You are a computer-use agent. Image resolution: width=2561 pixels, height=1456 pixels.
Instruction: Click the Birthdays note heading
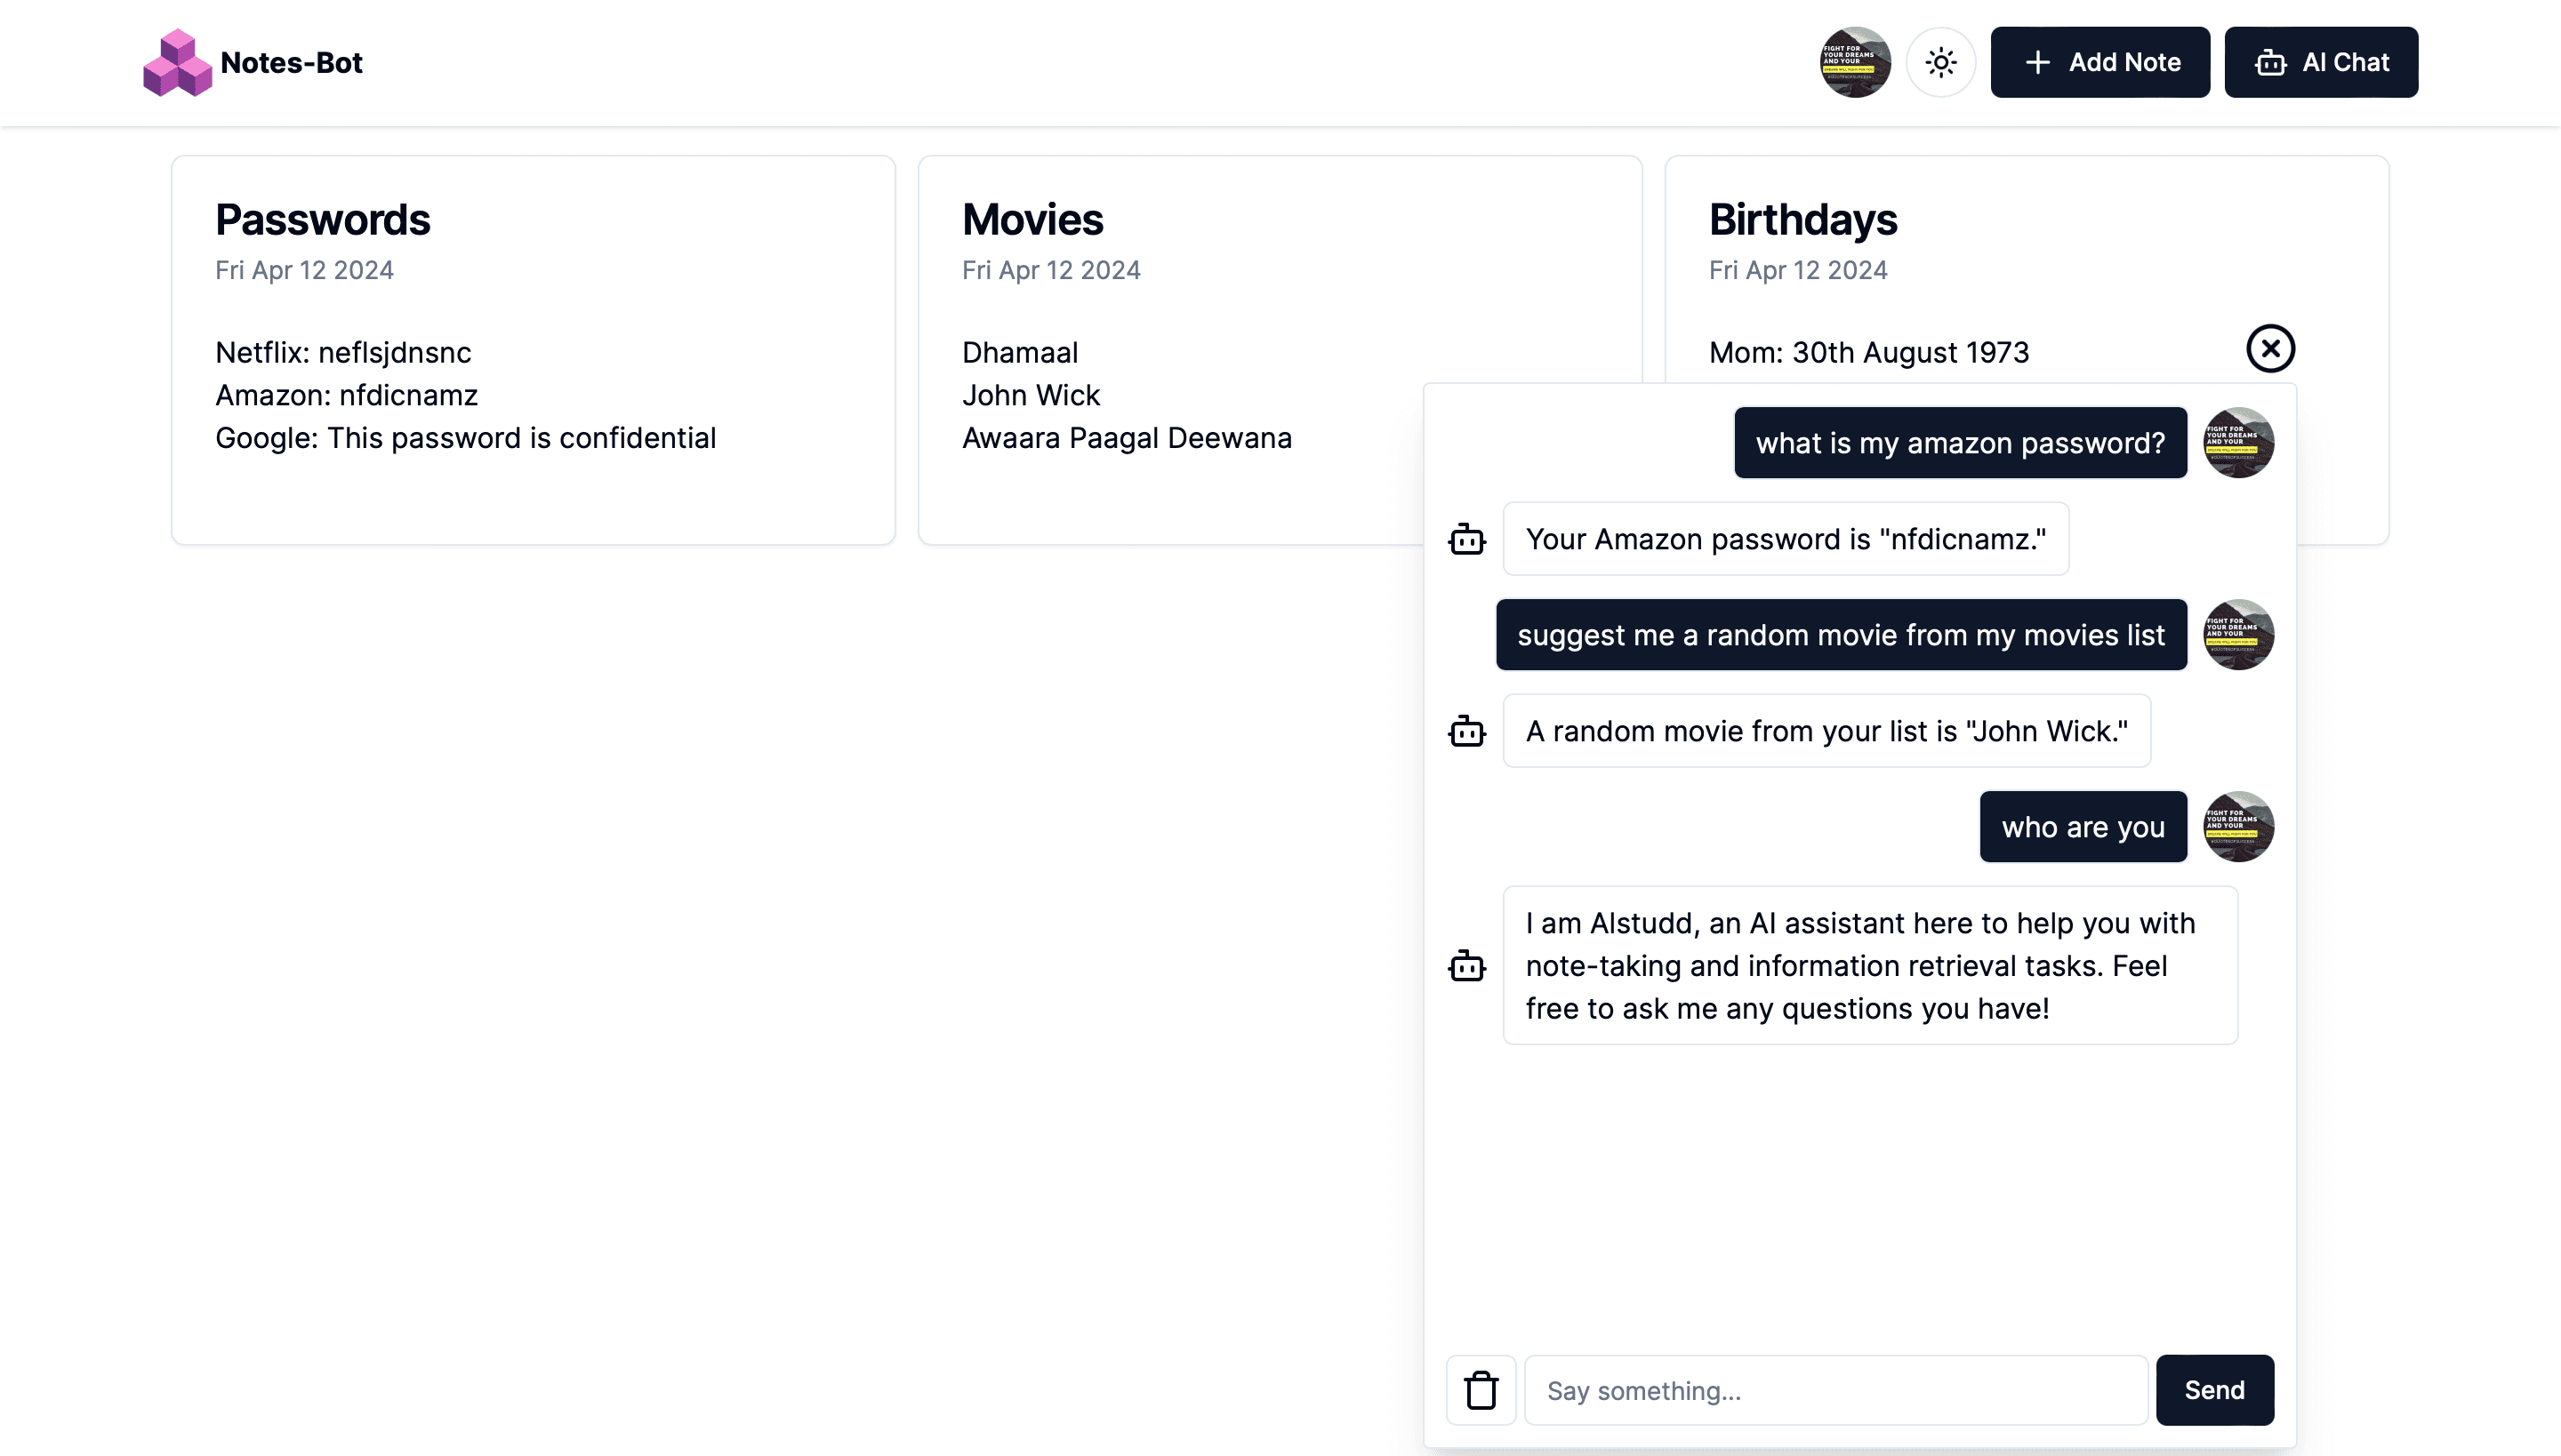[x=1803, y=219]
